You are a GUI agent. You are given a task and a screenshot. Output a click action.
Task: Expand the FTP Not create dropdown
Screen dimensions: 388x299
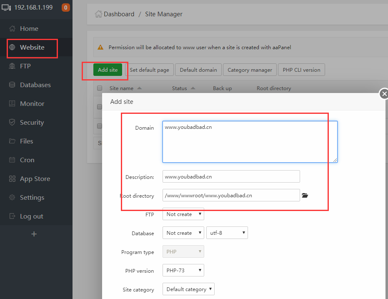pyautogui.click(x=183, y=214)
